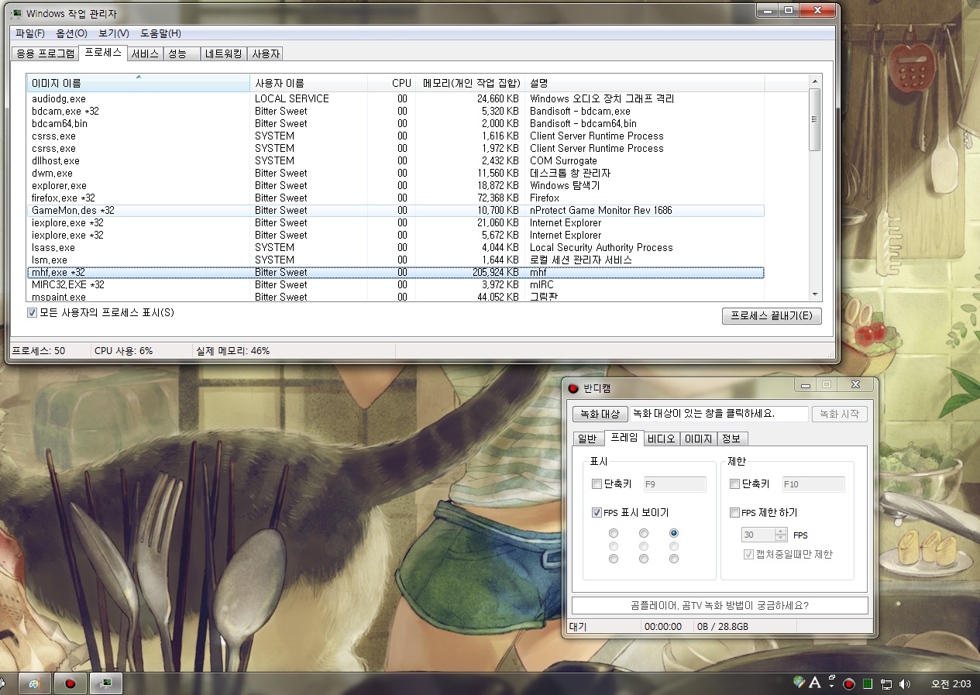
Task: Open the 파일(F) menu
Action: (x=29, y=33)
